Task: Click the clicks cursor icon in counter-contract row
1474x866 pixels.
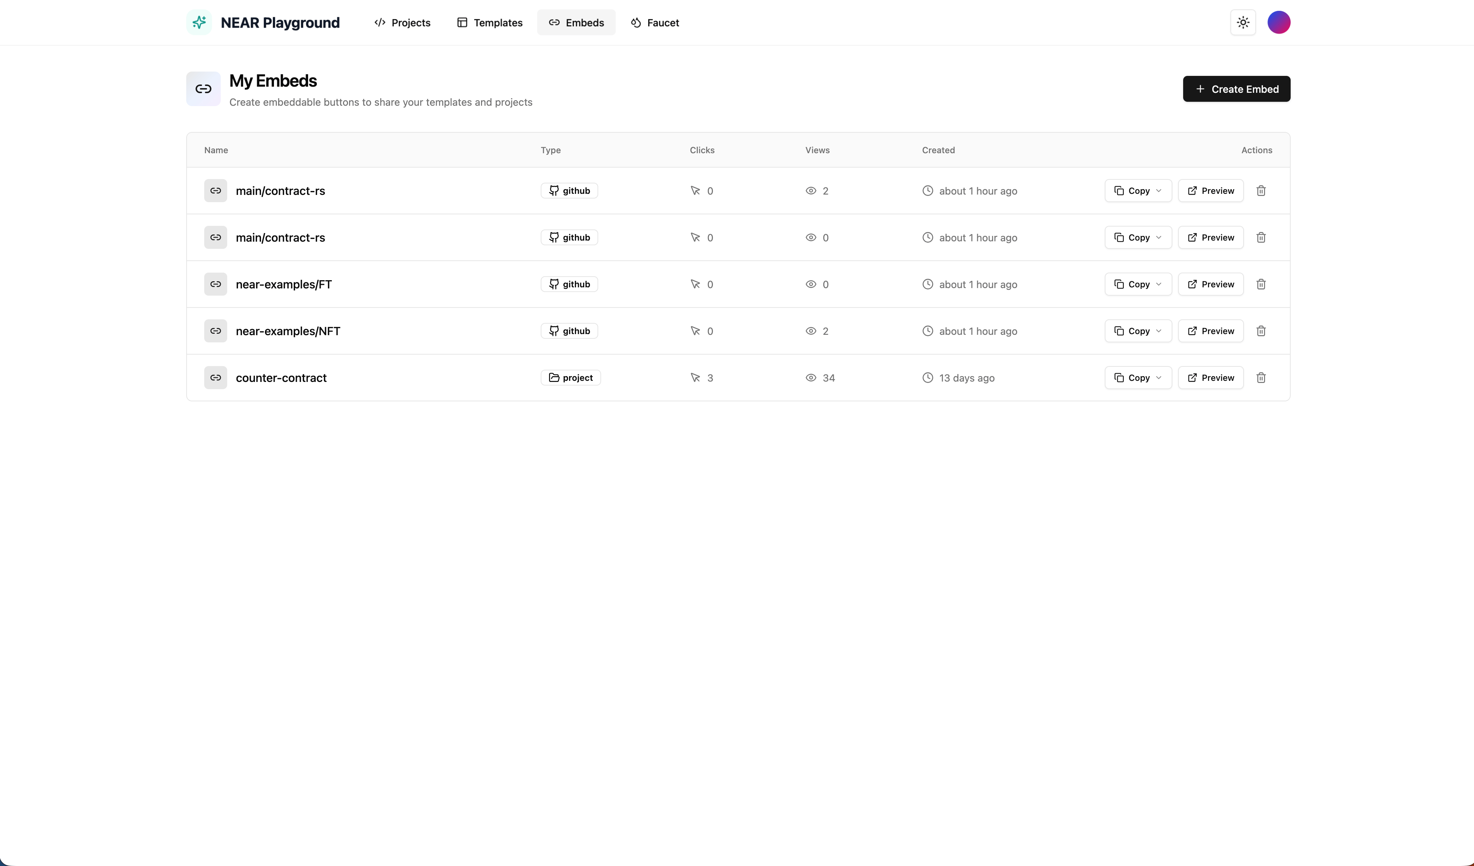Action: point(695,378)
